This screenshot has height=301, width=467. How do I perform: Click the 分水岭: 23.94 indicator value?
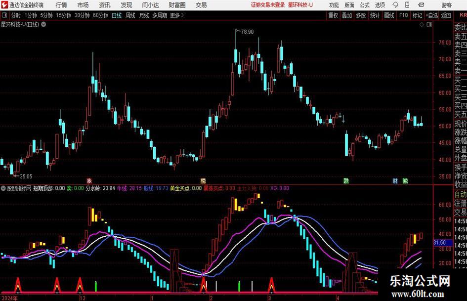tap(100, 188)
